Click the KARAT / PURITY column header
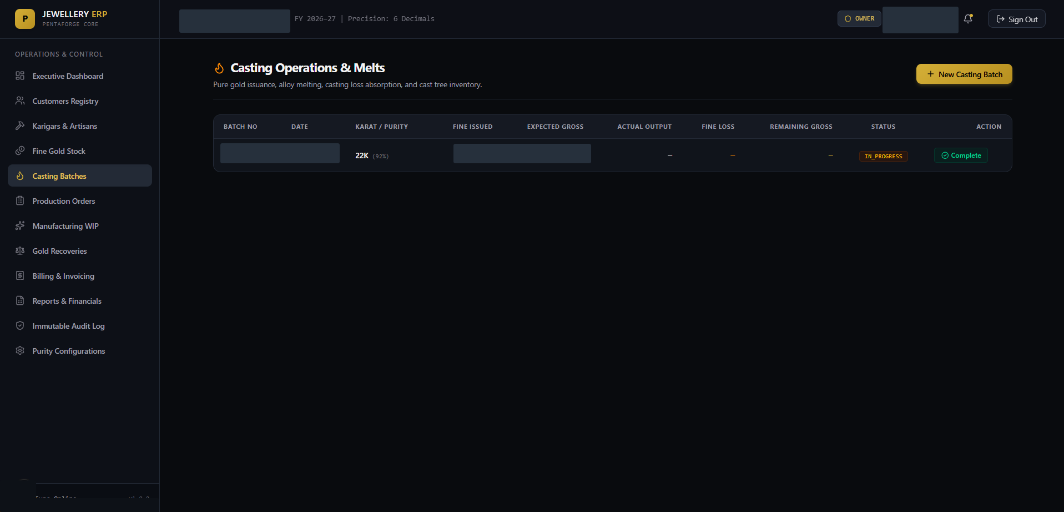The width and height of the screenshot is (1064, 512). click(381, 127)
